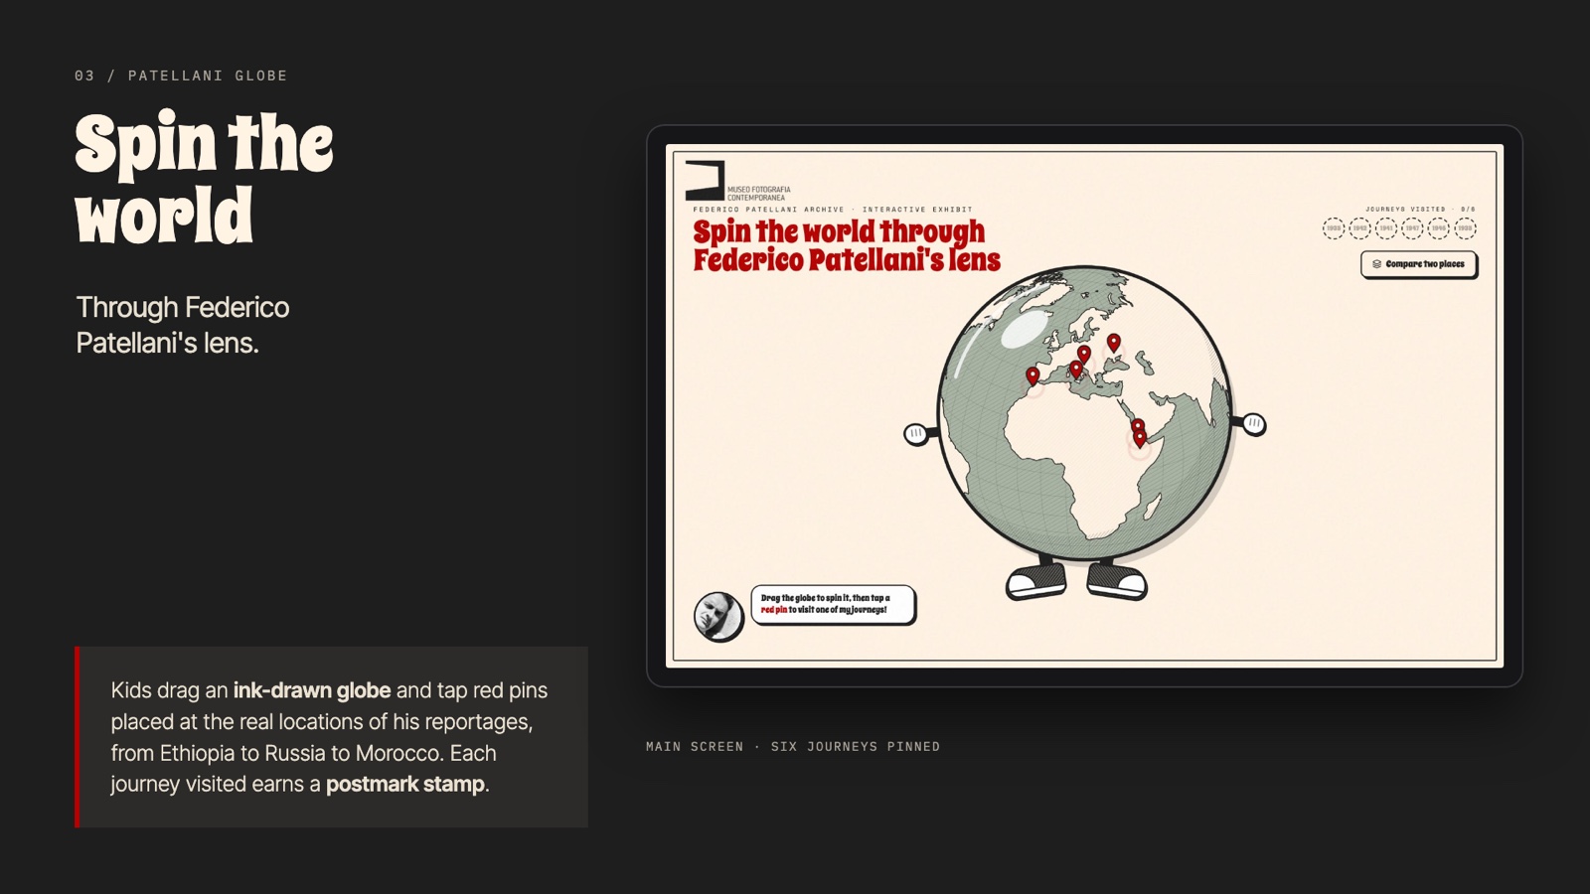Screen dimensions: 1590x894
Task: Click the 'Main screen · Six journeys pinned' caption
Action: [x=793, y=747]
